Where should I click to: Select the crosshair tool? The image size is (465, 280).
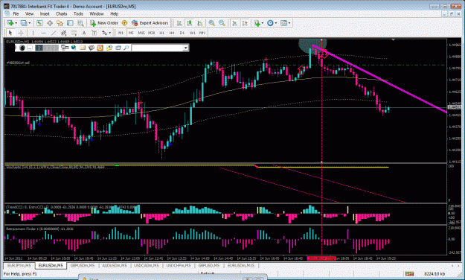[x=21, y=33]
